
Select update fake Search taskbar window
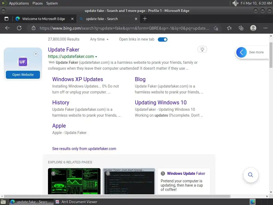click(x=31, y=202)
